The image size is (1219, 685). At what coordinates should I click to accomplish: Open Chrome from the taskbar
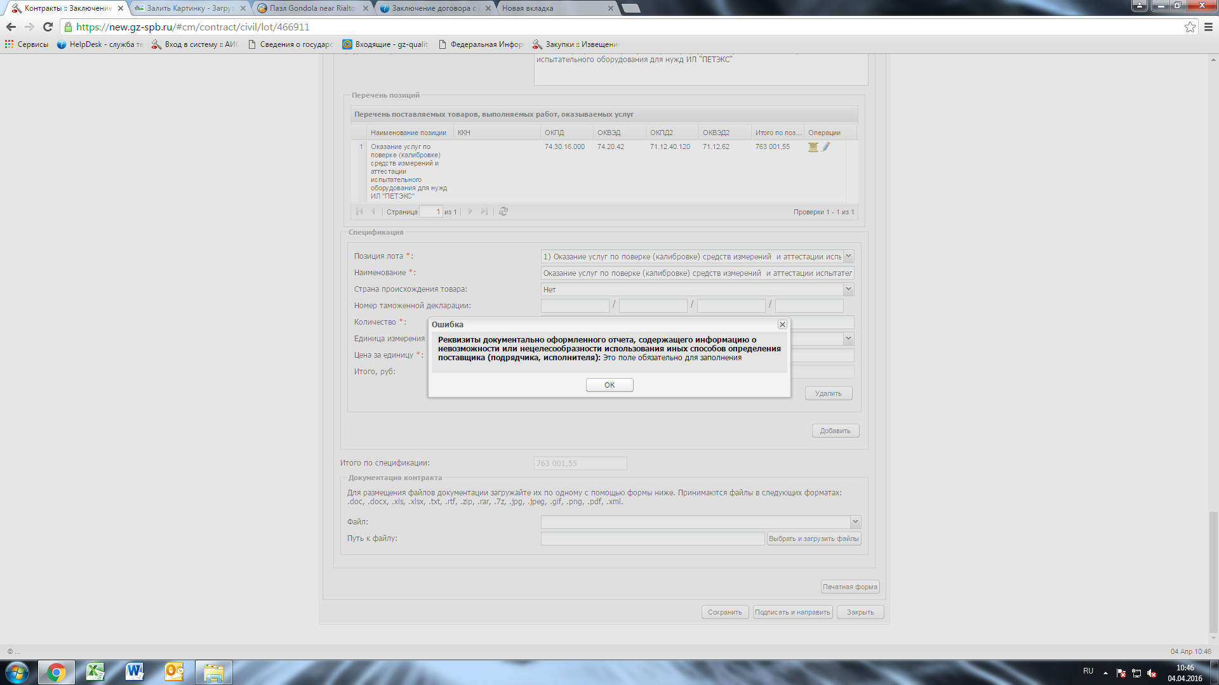(x=57, y=672)
